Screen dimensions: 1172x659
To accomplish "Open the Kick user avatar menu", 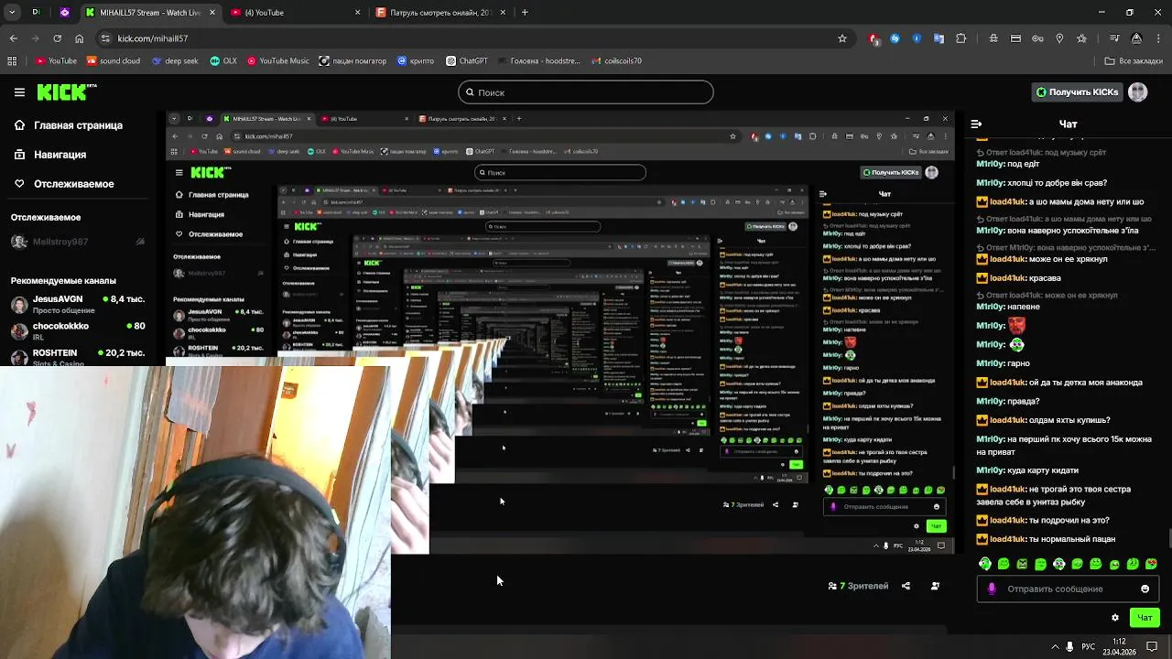I will pyautogui.click(x=1137, y=92).
